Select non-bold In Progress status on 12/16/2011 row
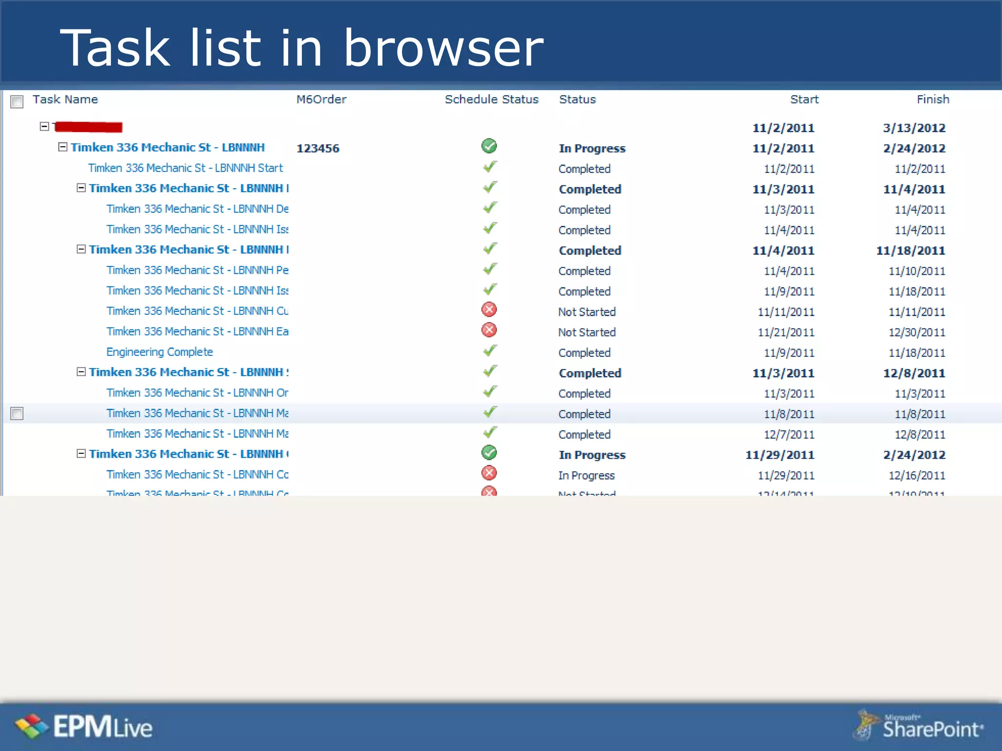The height and width of the screenshot is (751, 1002). tap(587, 476)
